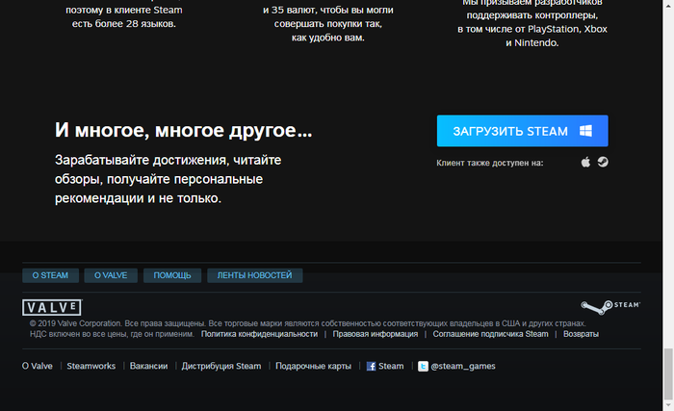Click the 2019 Valve Corporation copyright text

coord(307,323)
